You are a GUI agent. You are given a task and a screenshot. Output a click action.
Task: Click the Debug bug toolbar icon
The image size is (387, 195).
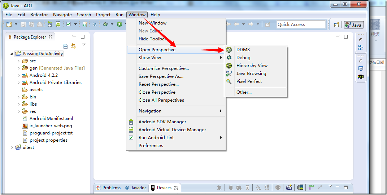[105, 24]
